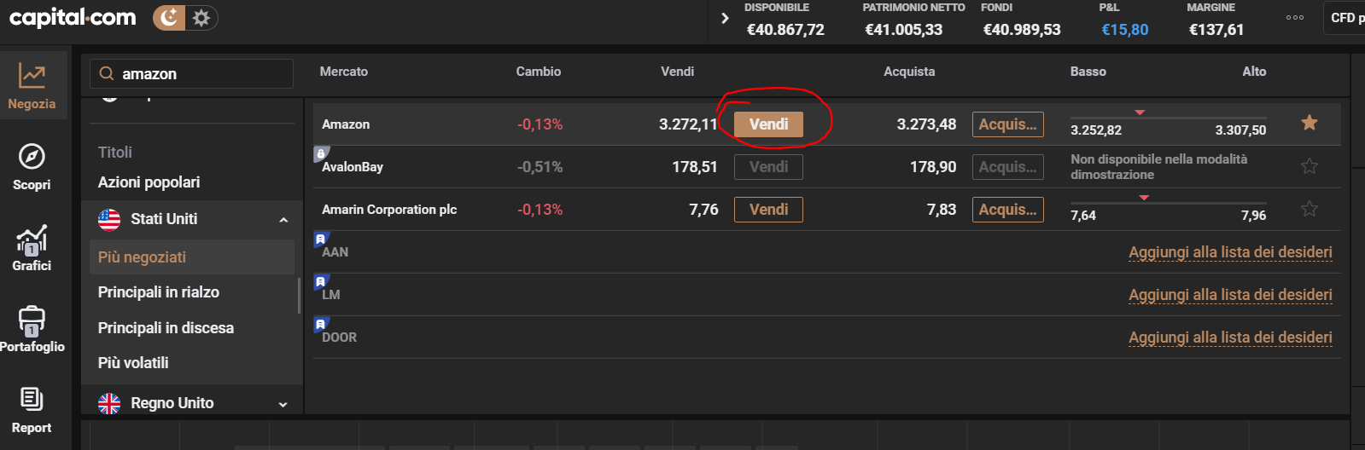Click Amazon sell price 3.272,11

[x=688, y=124]
